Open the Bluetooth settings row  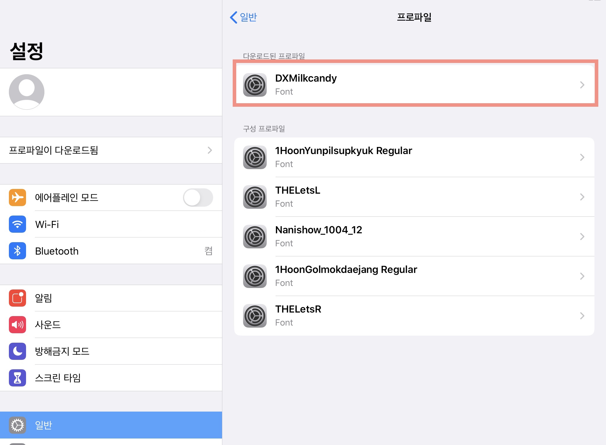111,251
